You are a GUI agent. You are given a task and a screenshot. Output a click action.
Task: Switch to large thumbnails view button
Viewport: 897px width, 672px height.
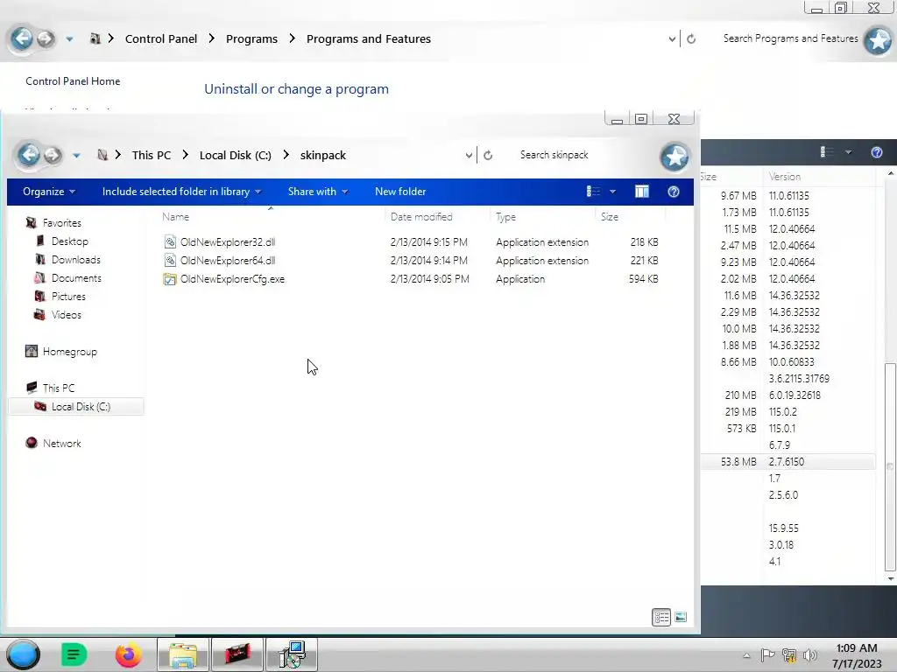tap(681, 617)
